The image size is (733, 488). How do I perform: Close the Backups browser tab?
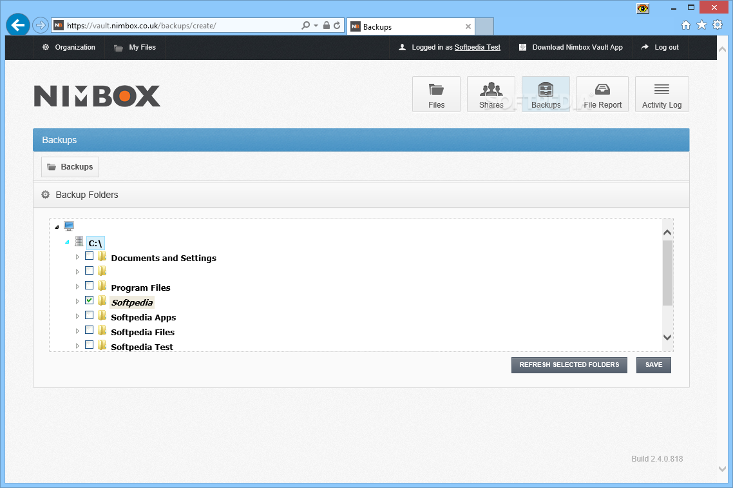(468, 26)
